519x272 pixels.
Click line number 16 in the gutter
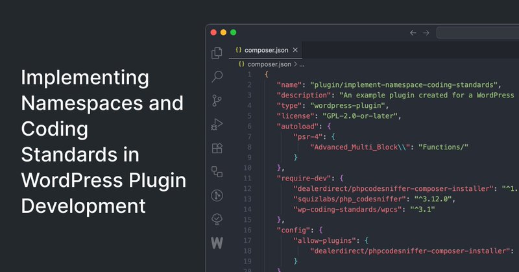click(247, 230)
